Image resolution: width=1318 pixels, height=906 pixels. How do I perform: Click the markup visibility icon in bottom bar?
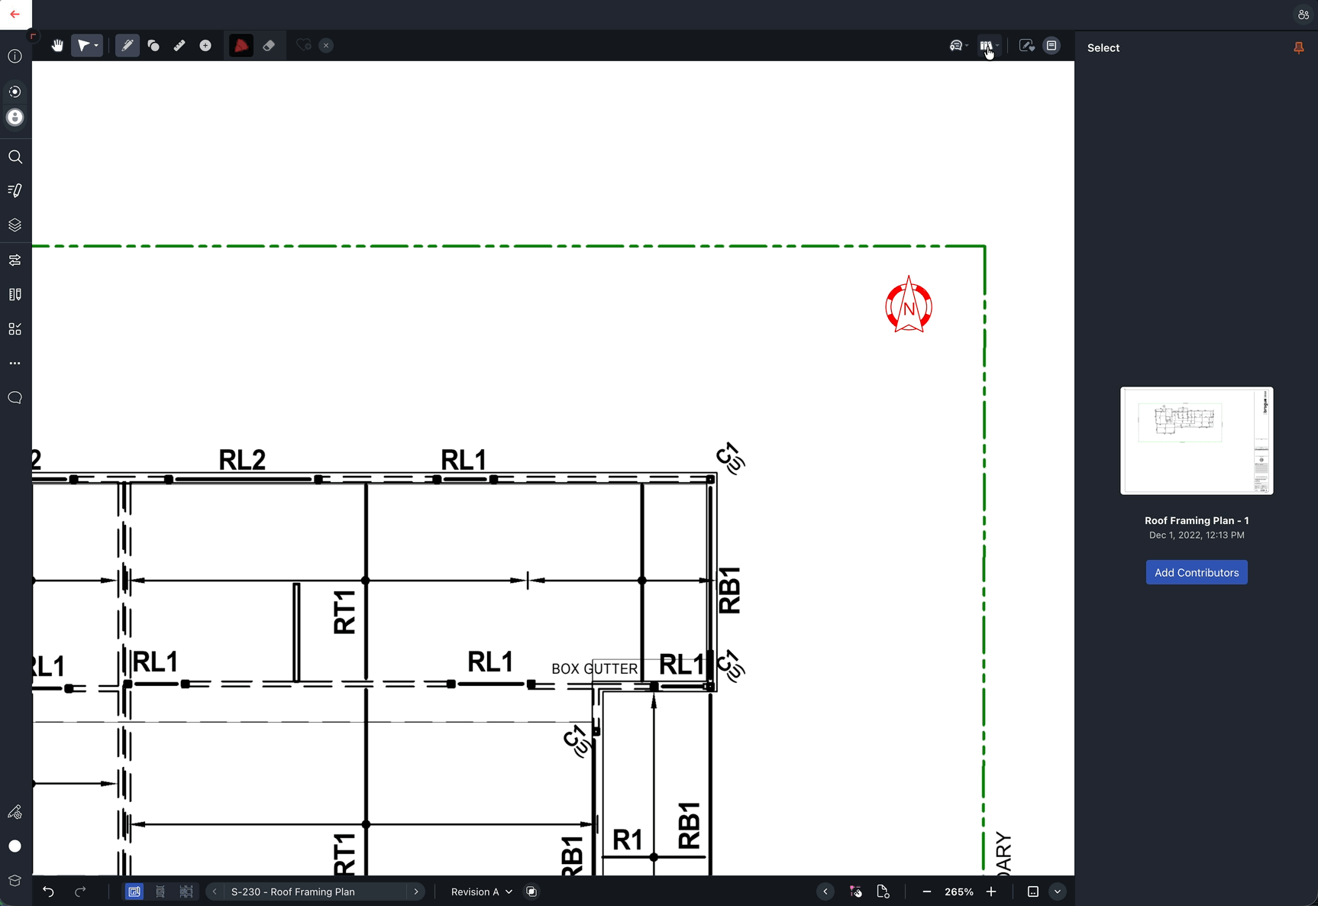856,891
